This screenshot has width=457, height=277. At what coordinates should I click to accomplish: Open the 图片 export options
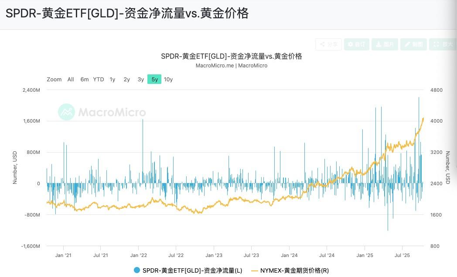385,44
